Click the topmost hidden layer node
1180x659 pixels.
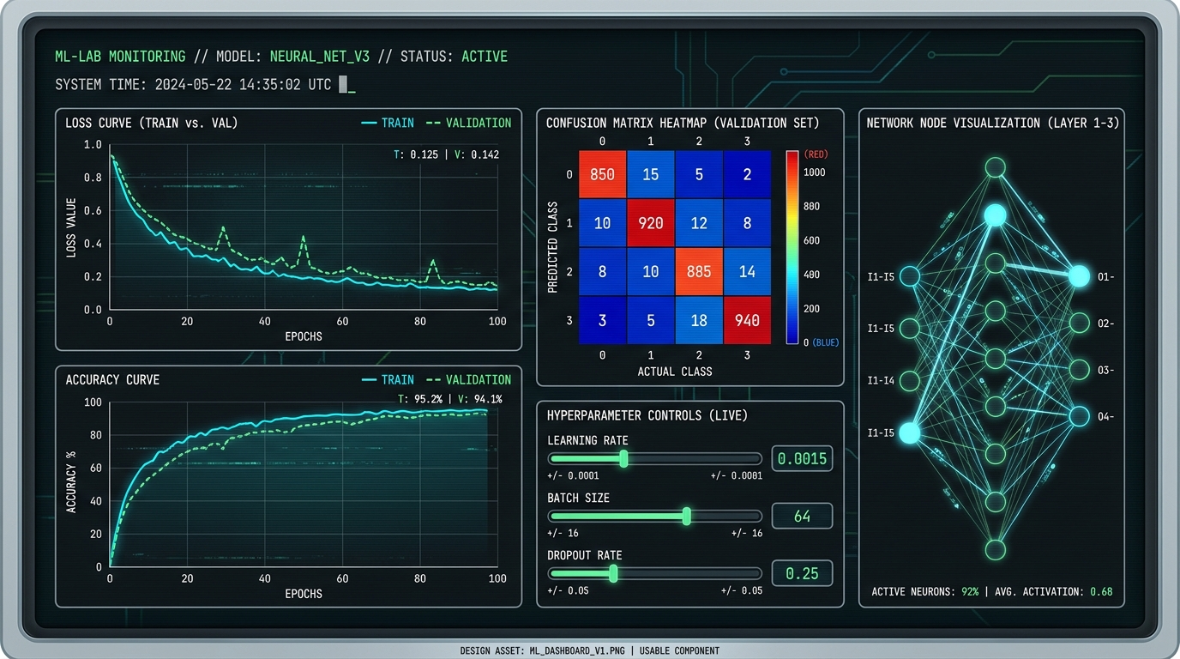pos(995,166)
